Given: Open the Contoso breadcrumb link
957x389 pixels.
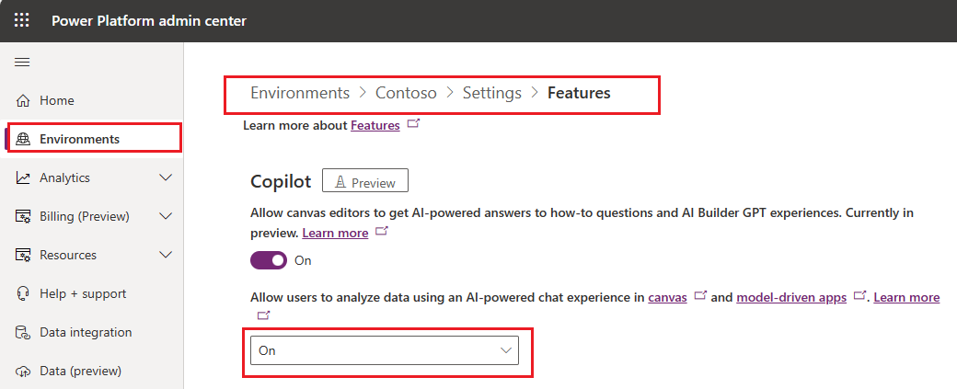Looking at the screenshot, I should click(x=406, y=93).
